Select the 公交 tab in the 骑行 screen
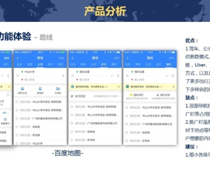This screenshot has width=210, height=175. (x=148, y=64)
